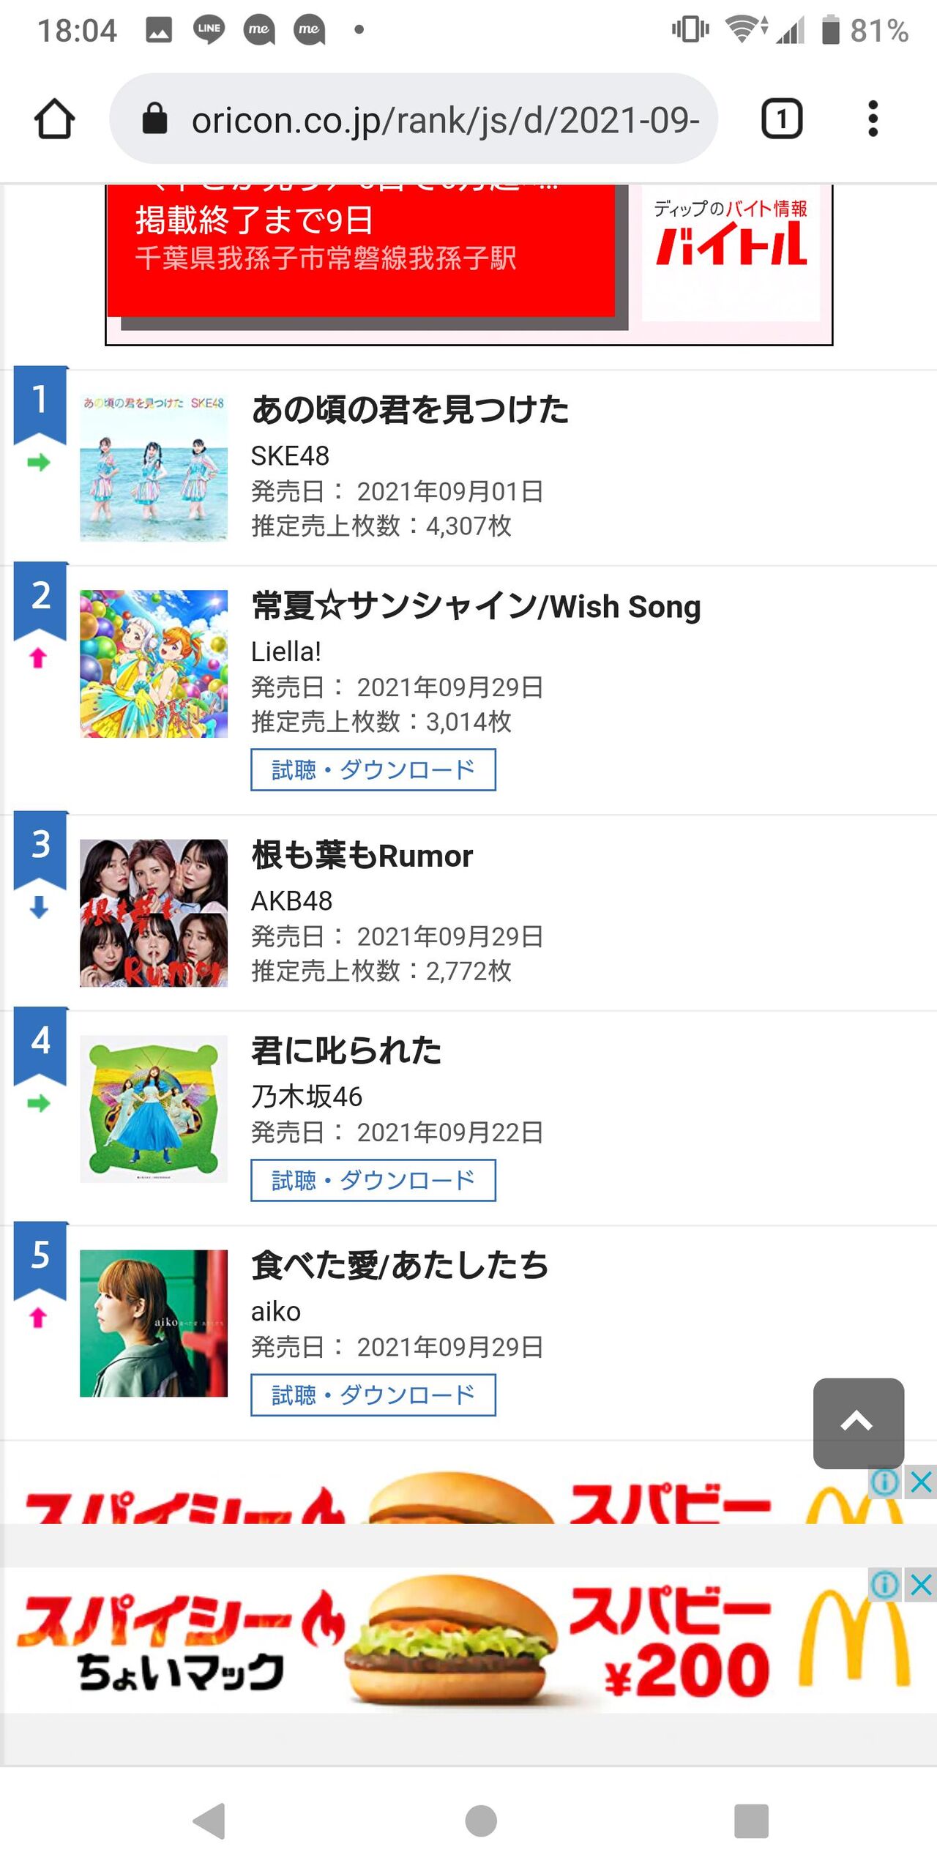Tap the Chrome home icon

pos(54,119)
